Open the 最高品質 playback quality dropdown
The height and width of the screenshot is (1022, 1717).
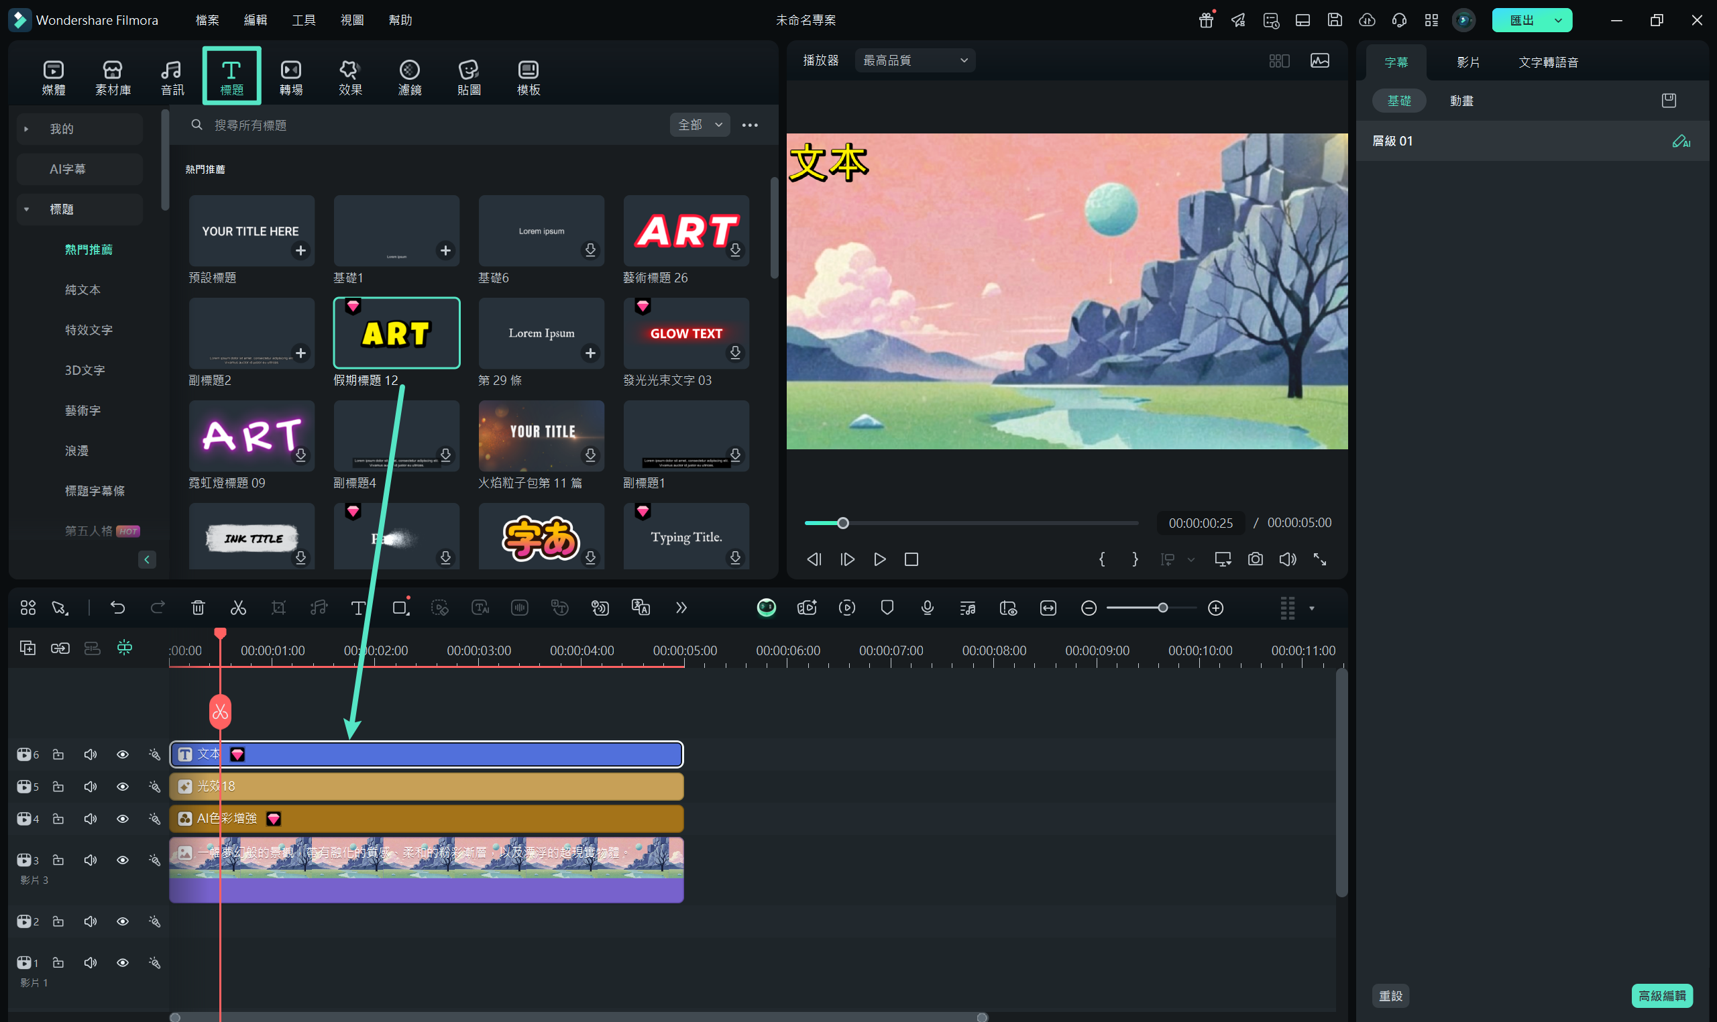[x=915, y=60]
